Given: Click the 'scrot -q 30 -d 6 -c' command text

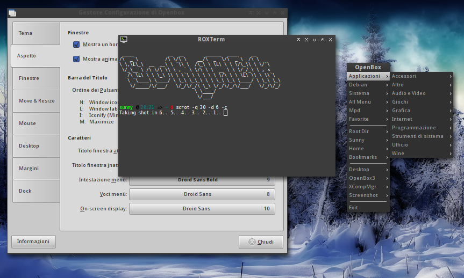Looking at the screenshot, I should click(x=202, y=107).
